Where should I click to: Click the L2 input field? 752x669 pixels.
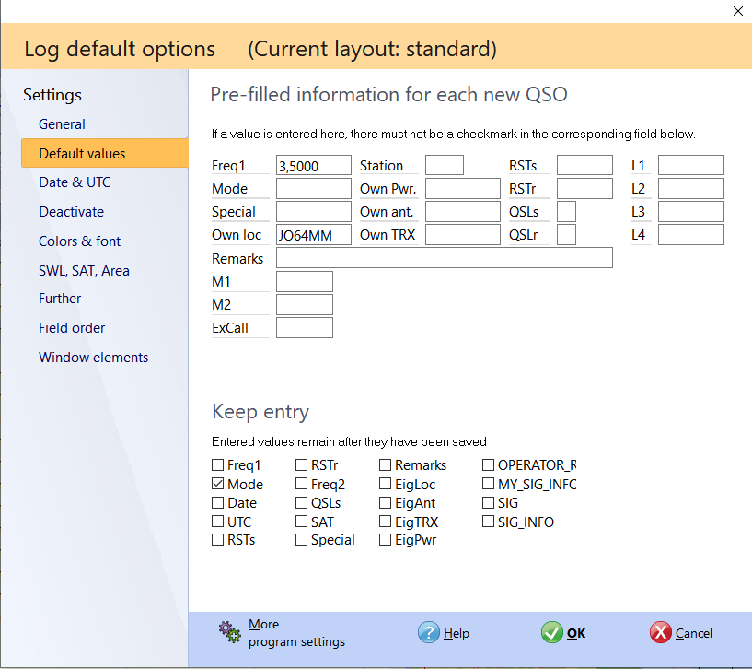click(691, 188)
